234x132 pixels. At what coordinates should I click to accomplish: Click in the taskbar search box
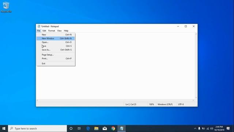pos(37,128)
